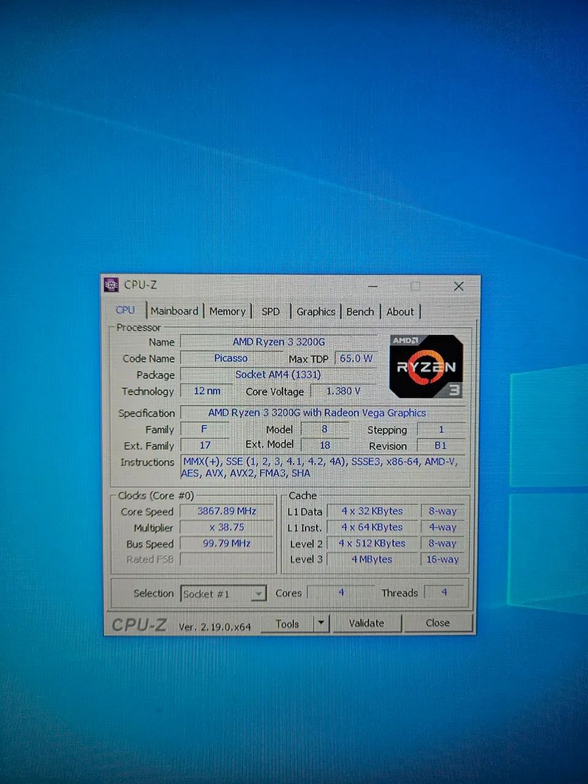Viewport: 588px width, 784px height.
Task: Open the About tab
Action: (400, 311)
